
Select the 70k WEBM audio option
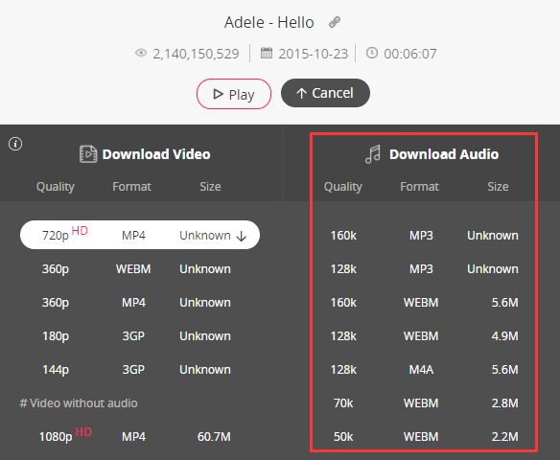coord(424,402)
